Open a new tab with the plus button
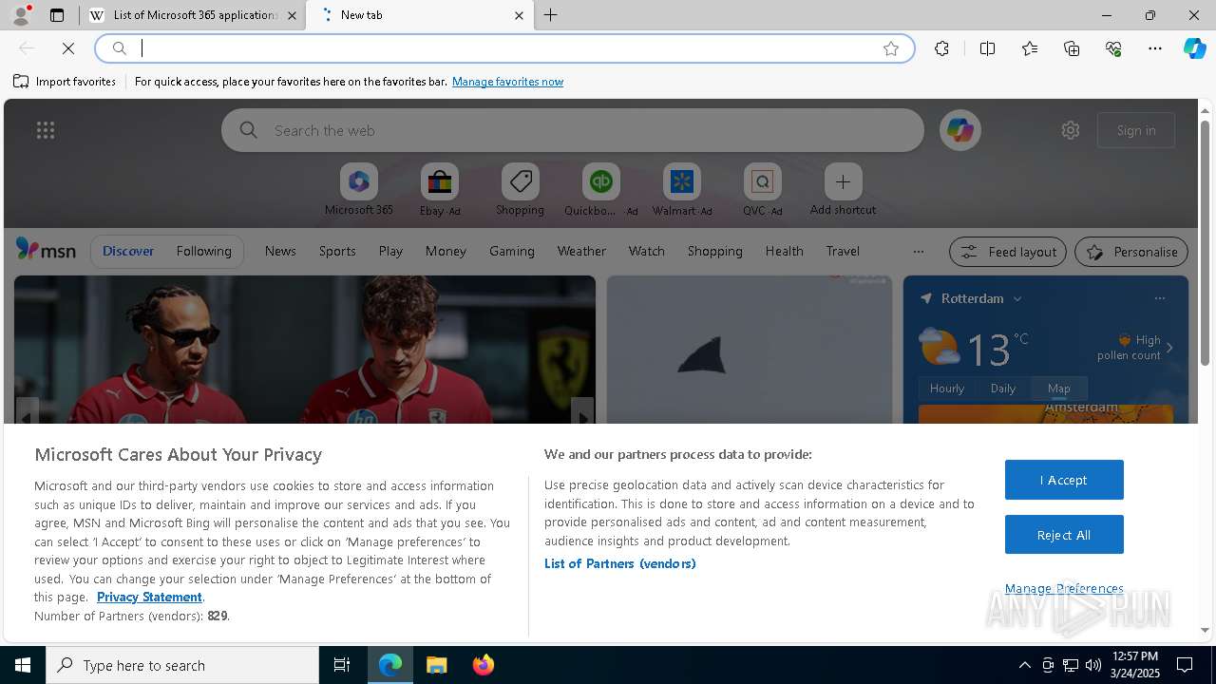1216x684 pixels. pyautogui.click(x=551, y=15)
